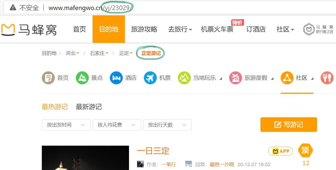Click the browser address bar URL

pyautogui.click(x=91, y=8)
